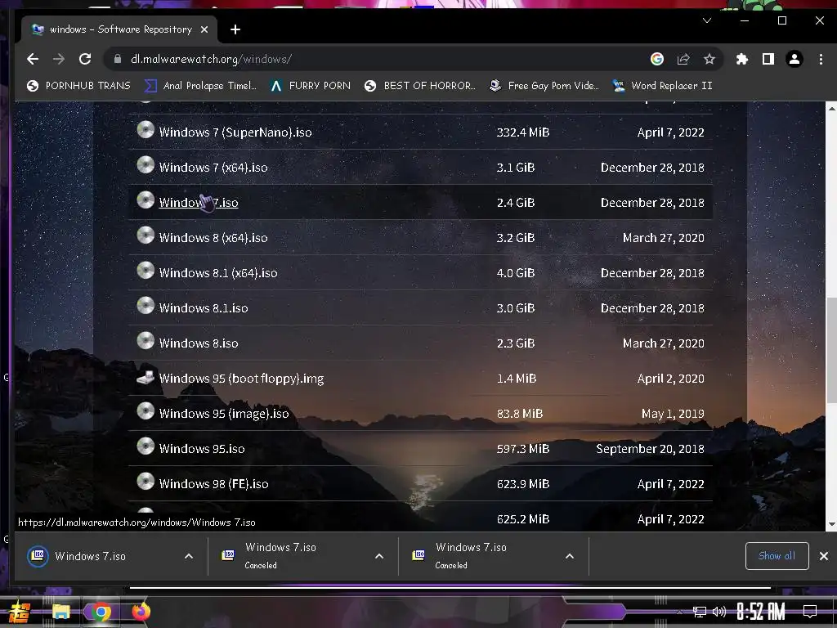The width and height of the screenshot is (837, 628).
Task: Open the notification center icon
Action: click(x=810, y=612)
